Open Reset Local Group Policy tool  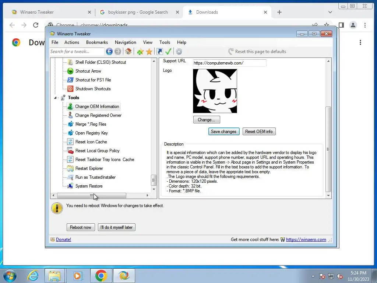pyautogui.click(x=97, y=151)
